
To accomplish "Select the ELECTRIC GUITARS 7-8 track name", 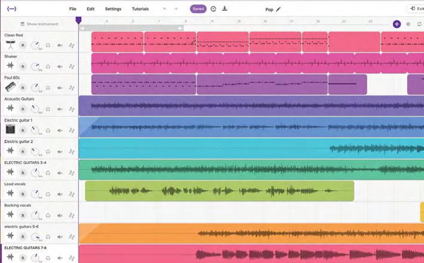I will (x=26, y=247).
